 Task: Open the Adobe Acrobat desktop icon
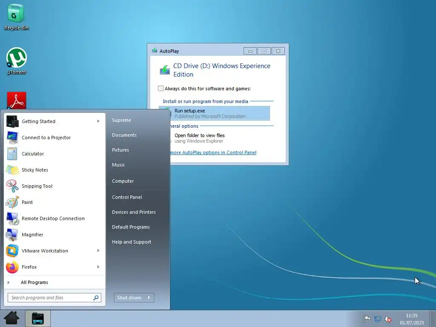point(17,100)
